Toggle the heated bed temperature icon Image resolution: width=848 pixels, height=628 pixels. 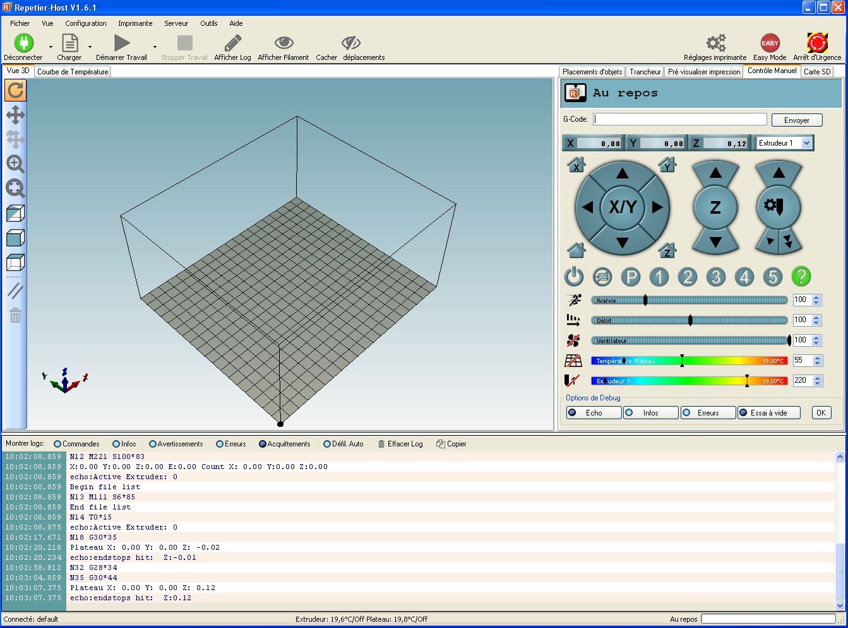[573, 361]
